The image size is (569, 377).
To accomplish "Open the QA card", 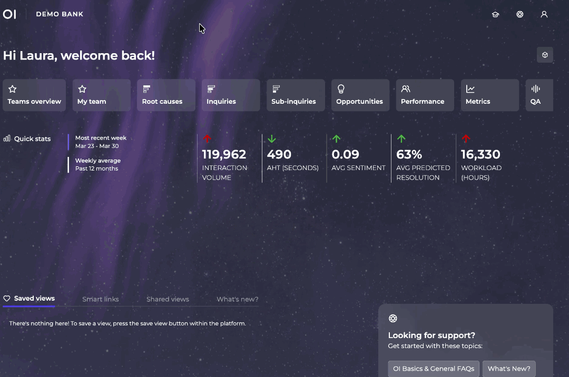I will [x=539, y=95].
